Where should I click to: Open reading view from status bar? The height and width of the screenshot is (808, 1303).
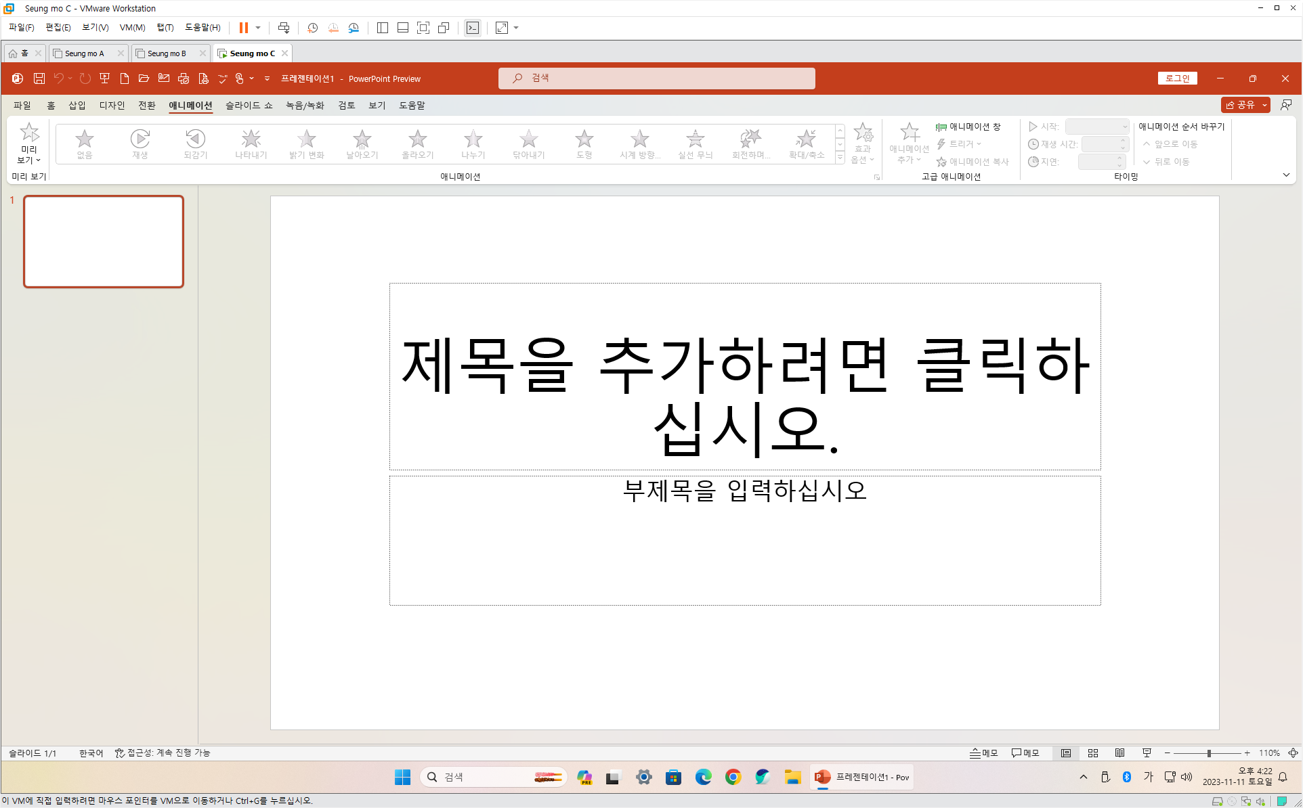(x=1119, y=753)
